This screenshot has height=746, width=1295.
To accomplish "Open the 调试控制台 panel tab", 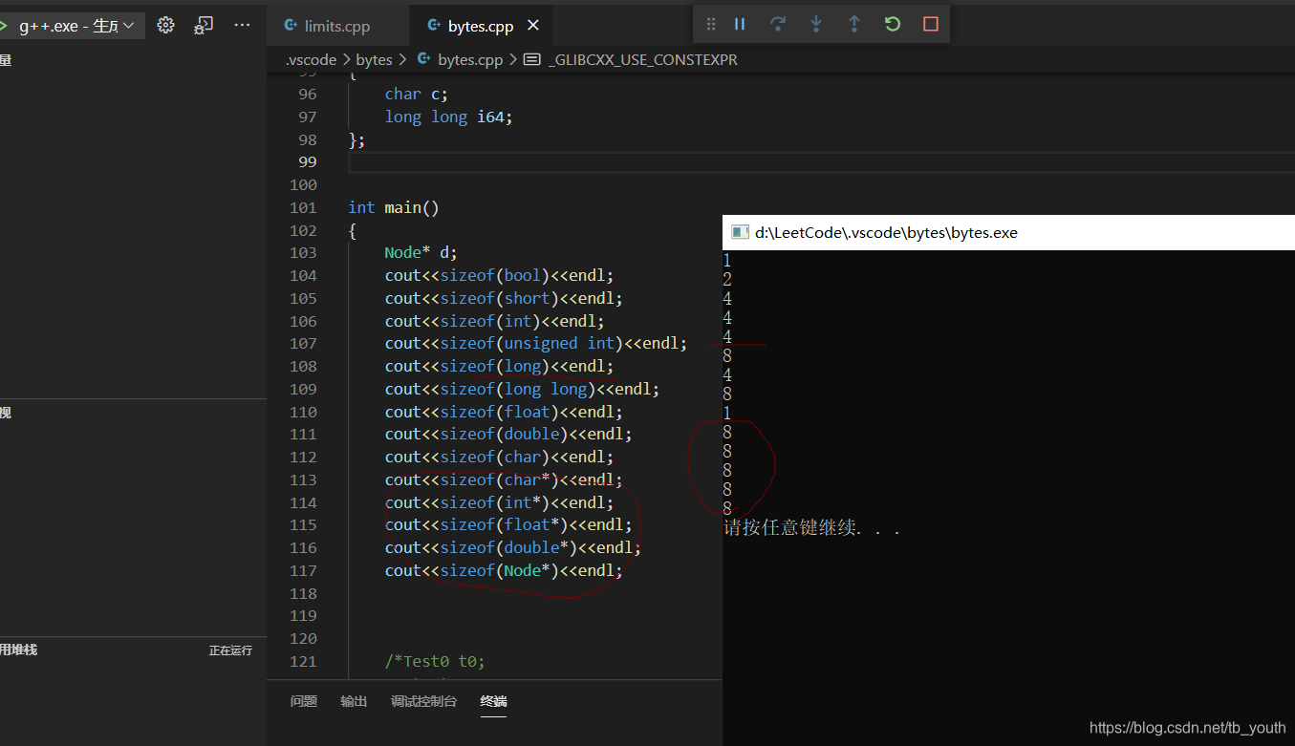I will (x=423, y=701).
